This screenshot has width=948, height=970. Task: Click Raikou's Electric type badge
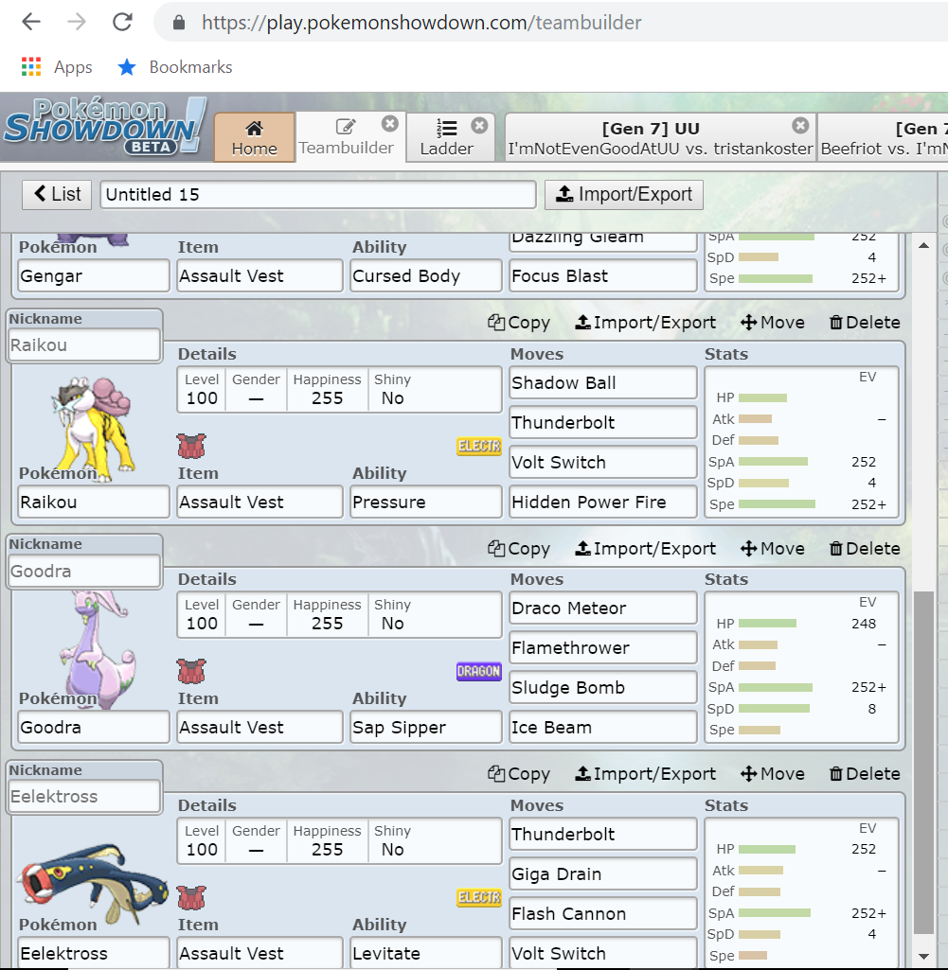[478, 446]
